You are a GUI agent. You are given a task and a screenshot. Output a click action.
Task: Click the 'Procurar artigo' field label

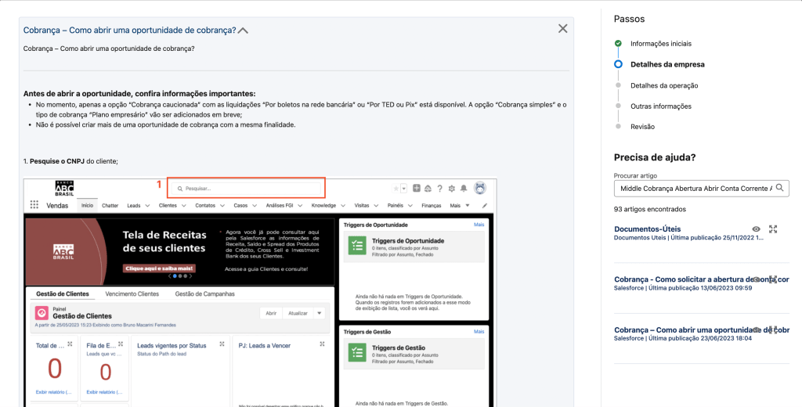(x=635, y=175)
